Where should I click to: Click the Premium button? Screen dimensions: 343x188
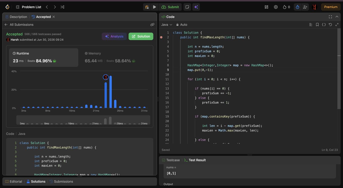coord(331,7)
